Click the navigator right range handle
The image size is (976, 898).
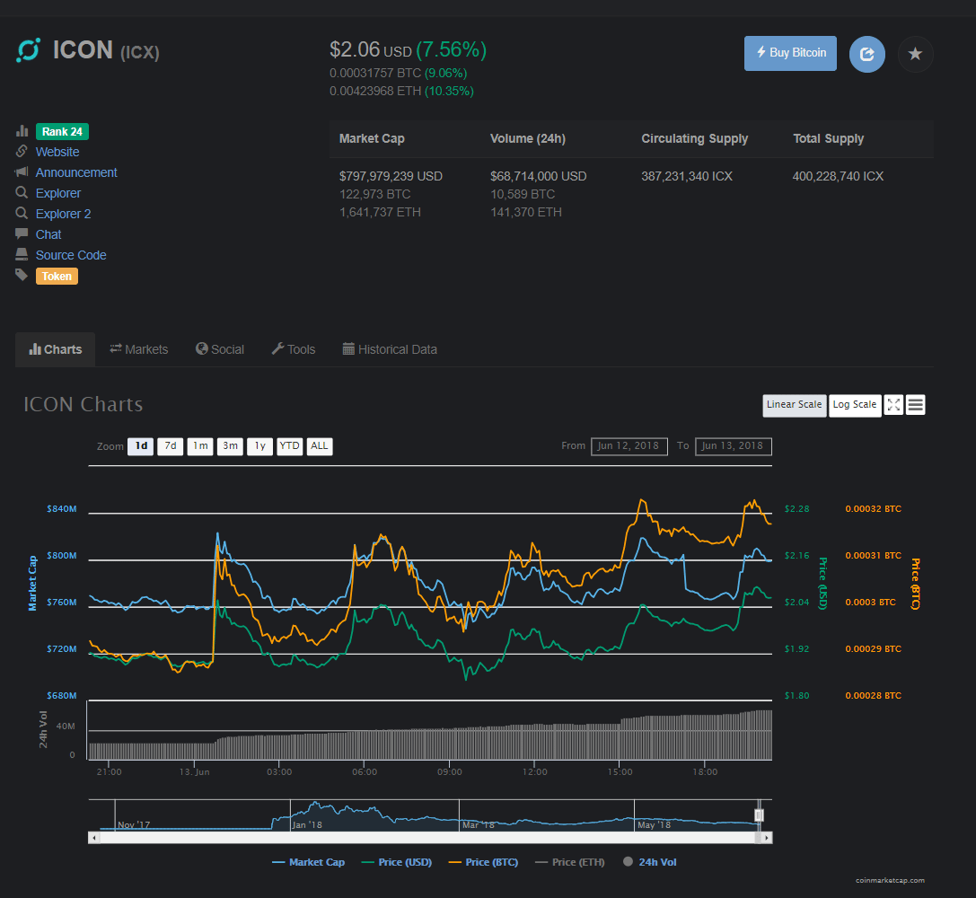[759, 814]
